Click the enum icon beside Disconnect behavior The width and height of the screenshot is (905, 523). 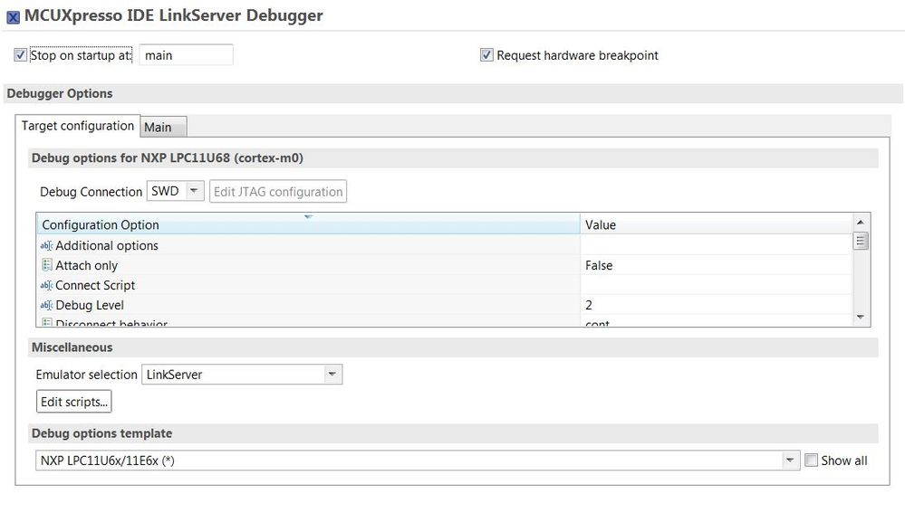coord(45,323)
